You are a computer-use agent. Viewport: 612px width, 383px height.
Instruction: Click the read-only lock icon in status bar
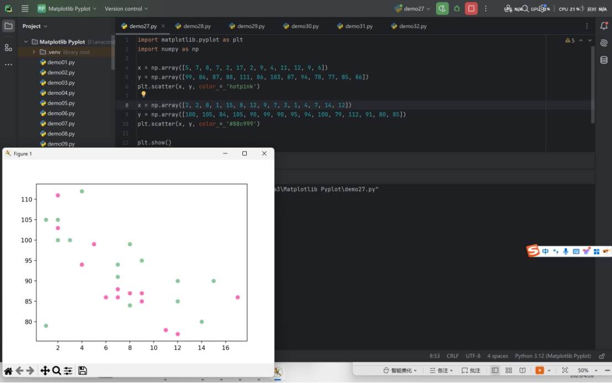pyautogui.click(x=602, y=356)
